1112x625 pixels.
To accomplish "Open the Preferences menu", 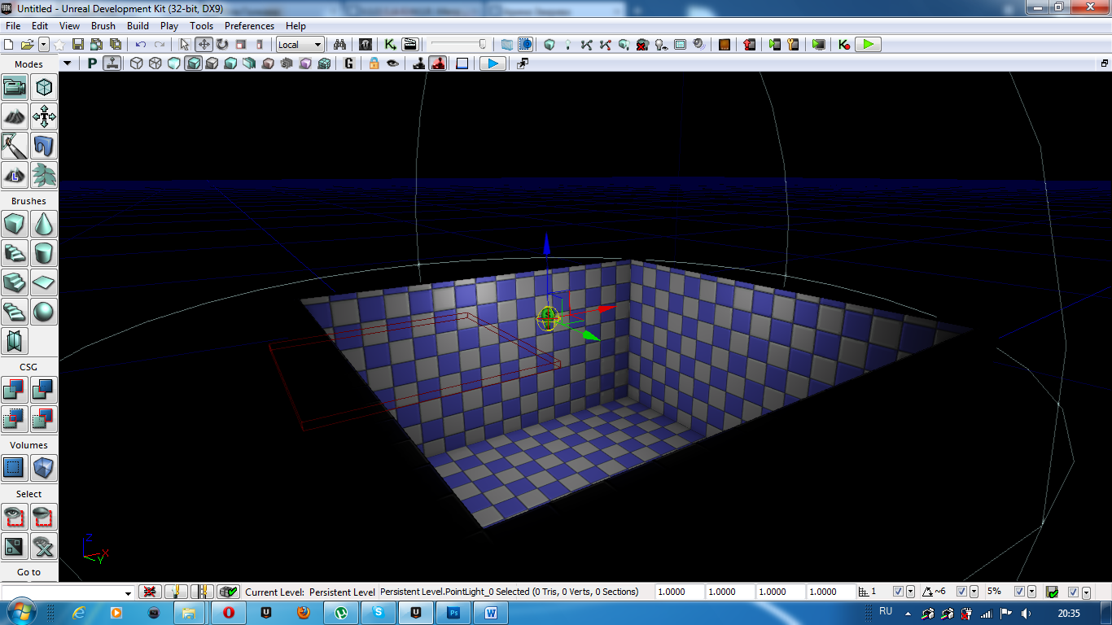I will click(x=249, y=26).
